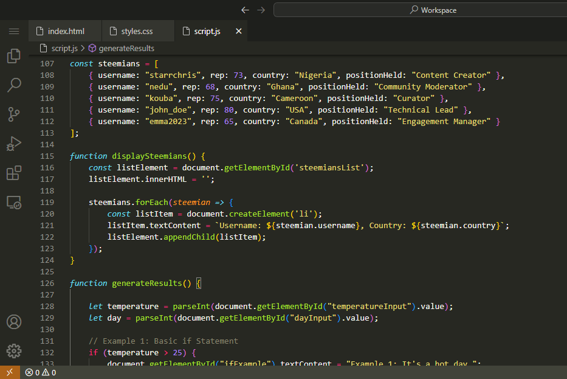This screenshot has height=379, width=567.
Task: Show the errors and warnings problems panel
Action: click(41, 372)
